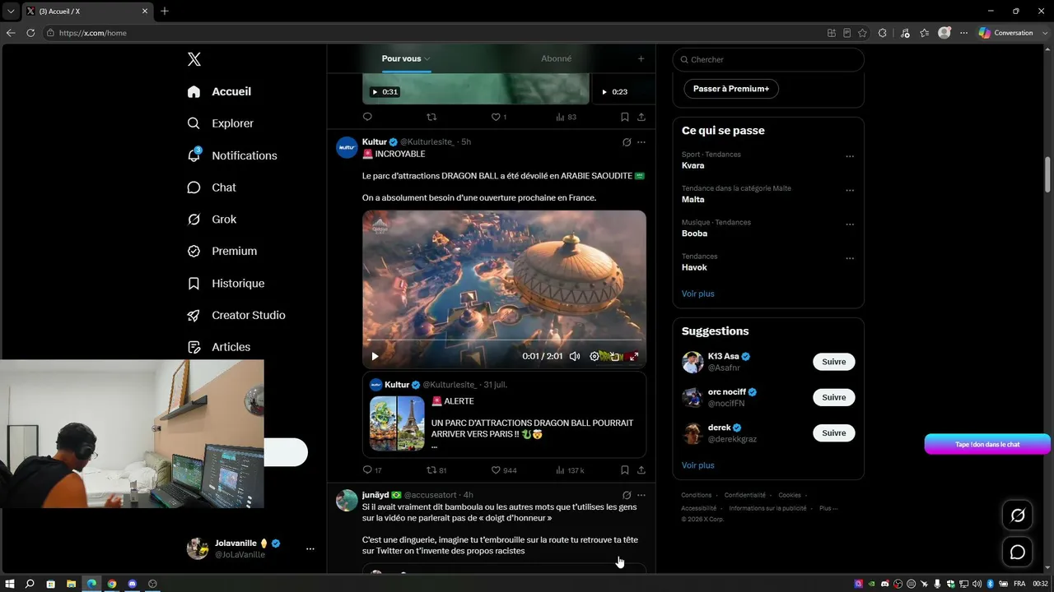Repost the top video post
This screenshot has height=592, width=1054.
431,117
